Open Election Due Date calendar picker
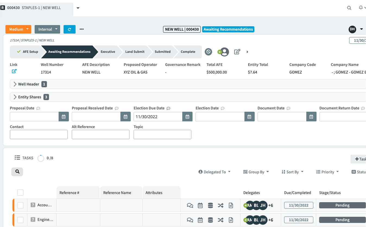366x227 pixels. pos(187,117)
